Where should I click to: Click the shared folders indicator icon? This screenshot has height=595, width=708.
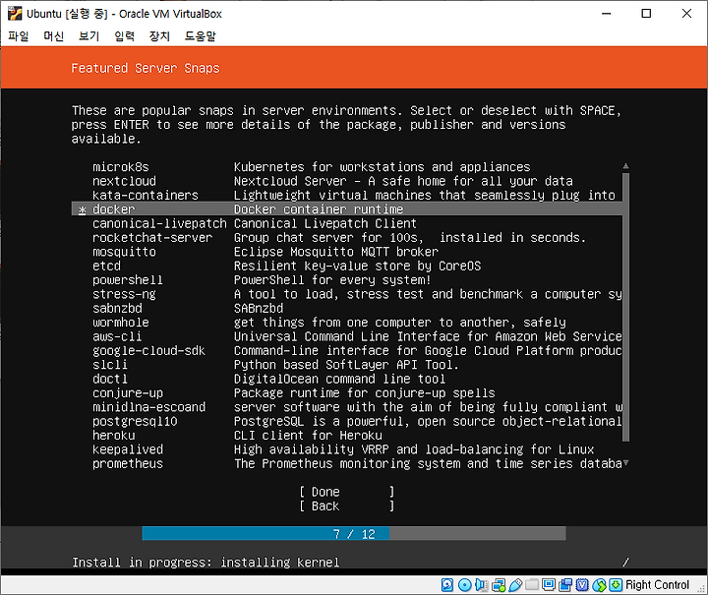pos(532,584)
